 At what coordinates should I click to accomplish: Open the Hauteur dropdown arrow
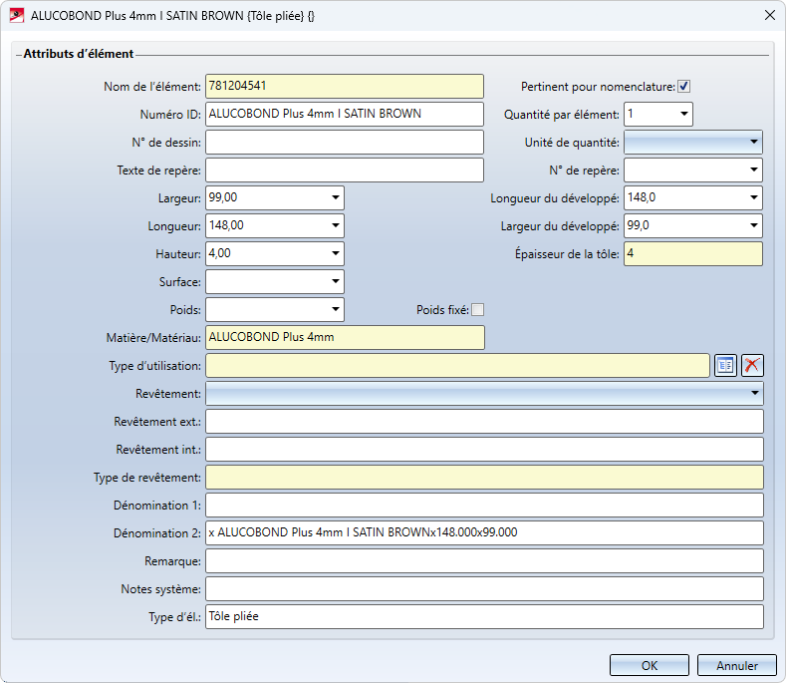(x=333, y=254)
